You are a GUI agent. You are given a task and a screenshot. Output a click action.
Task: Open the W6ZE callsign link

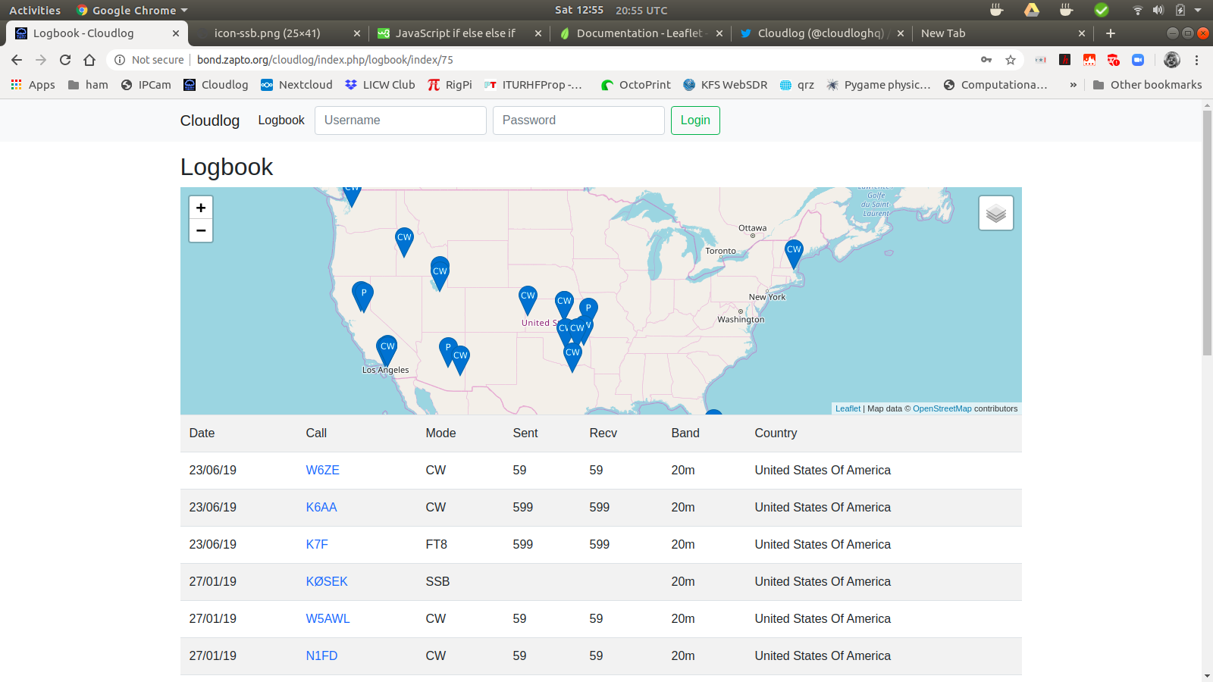[x=322, y=471]
